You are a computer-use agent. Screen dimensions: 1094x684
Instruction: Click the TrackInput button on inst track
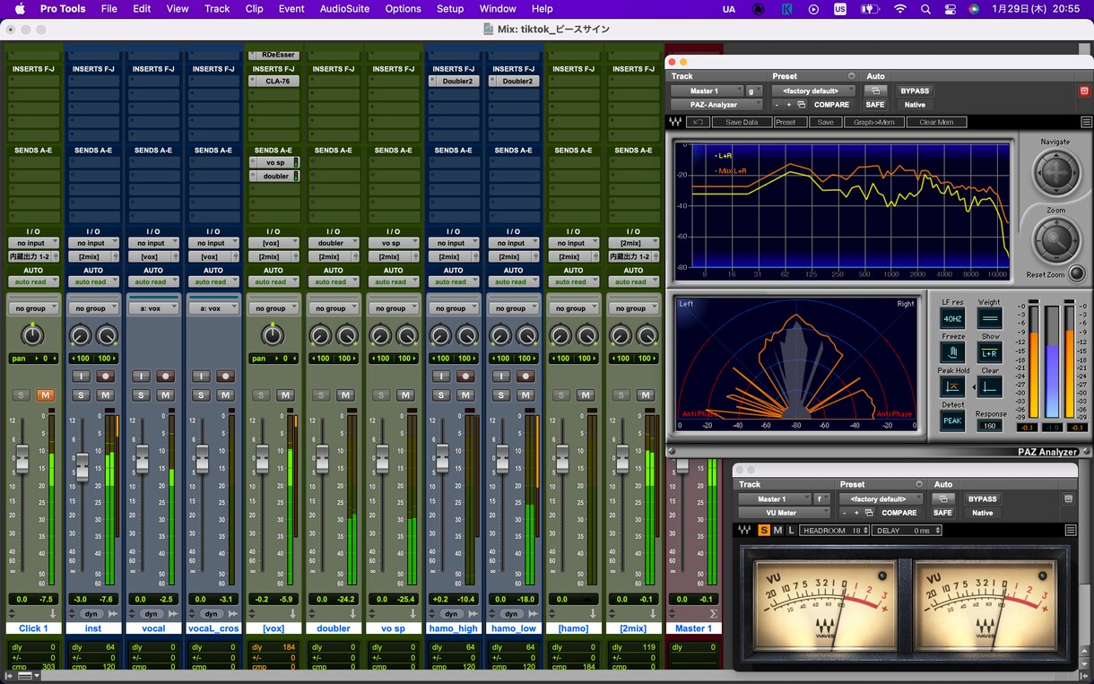81,377
